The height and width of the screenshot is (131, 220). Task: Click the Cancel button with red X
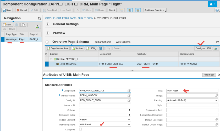pos(21,10)
